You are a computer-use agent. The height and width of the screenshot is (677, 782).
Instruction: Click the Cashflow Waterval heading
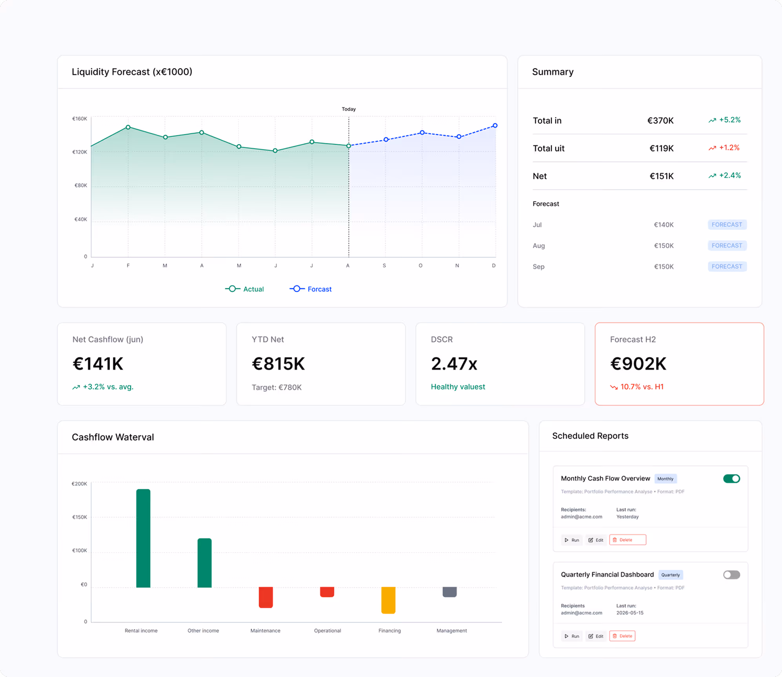tap(113, 437)
